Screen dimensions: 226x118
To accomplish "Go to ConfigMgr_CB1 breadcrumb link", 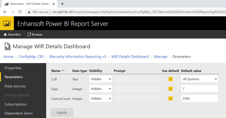I will pyautogui.click(x=31, y=57).
